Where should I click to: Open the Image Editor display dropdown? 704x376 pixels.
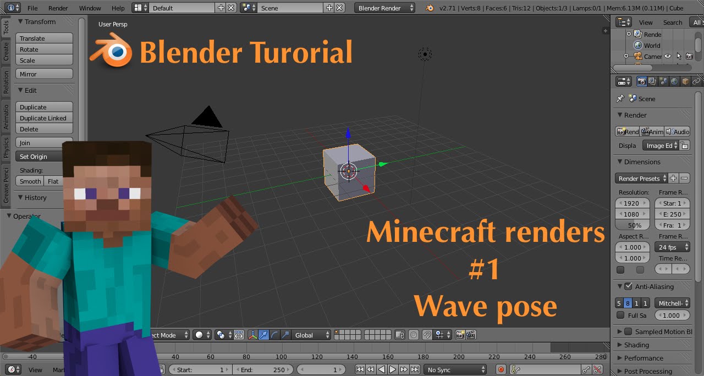pyautogui.click(x=661, y=146)
